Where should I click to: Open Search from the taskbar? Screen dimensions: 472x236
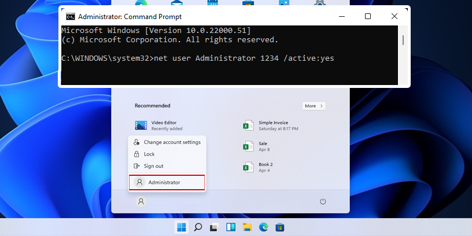[198, 227]
